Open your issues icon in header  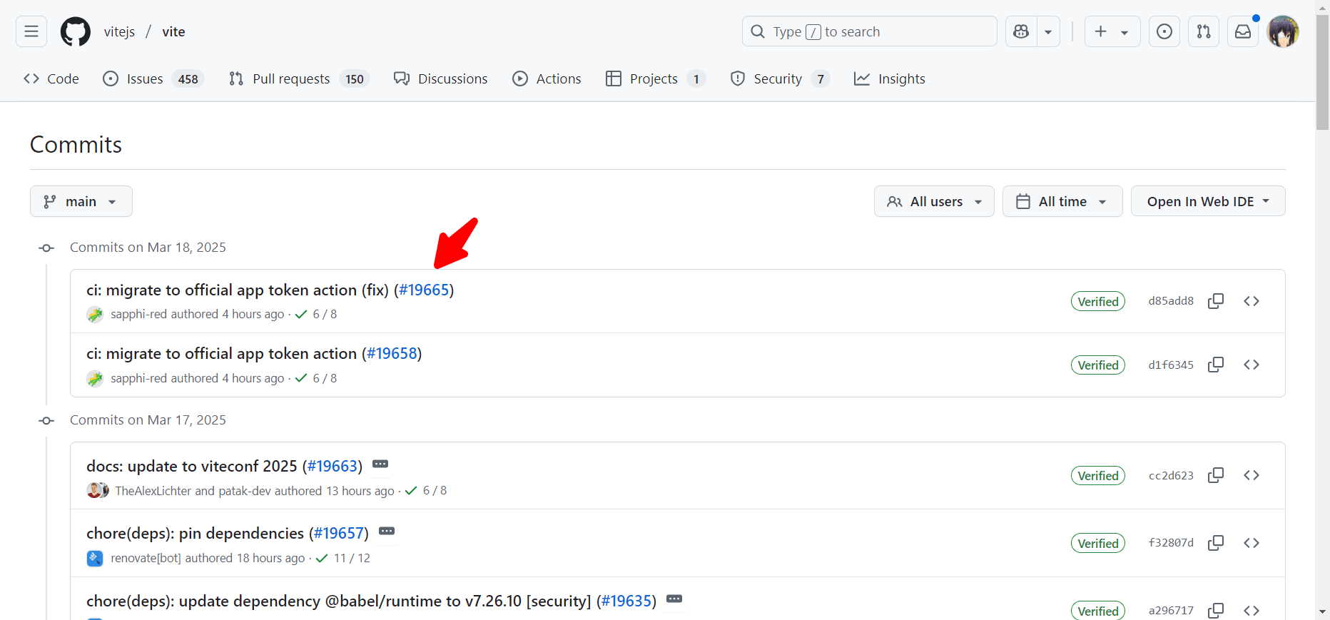tap(1164, 31)
